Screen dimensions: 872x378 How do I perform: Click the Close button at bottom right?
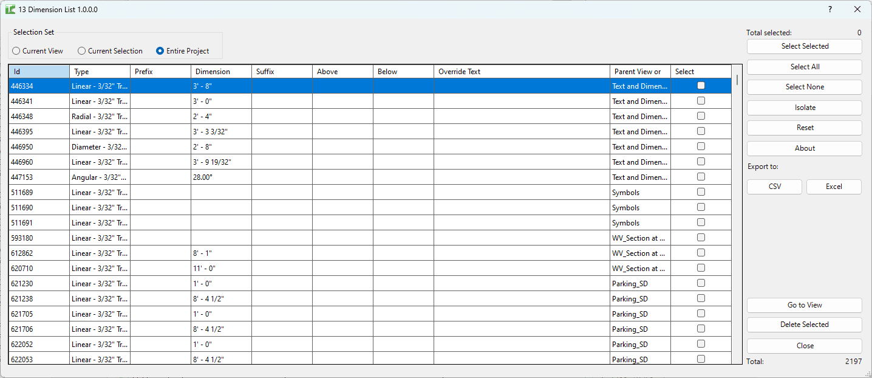(805, 346)
